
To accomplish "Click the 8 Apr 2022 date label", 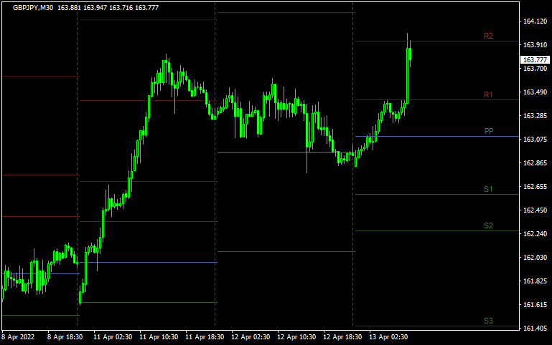I will click(x=19, y=336).
